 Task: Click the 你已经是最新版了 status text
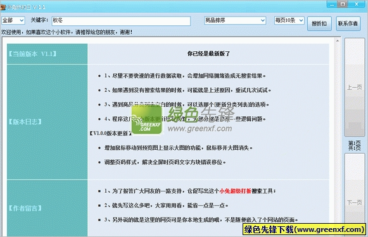208,54
